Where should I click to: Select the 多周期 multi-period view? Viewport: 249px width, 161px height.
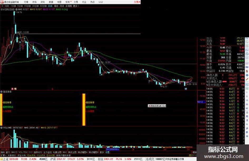pyautogui.click(x=69, y=6)
